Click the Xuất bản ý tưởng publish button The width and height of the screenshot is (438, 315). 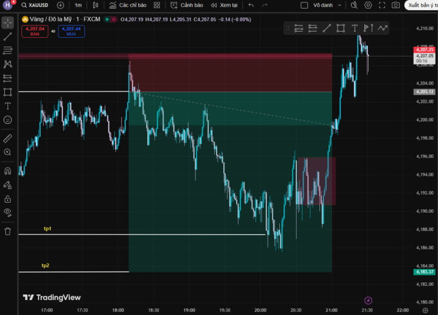point(422,5)
